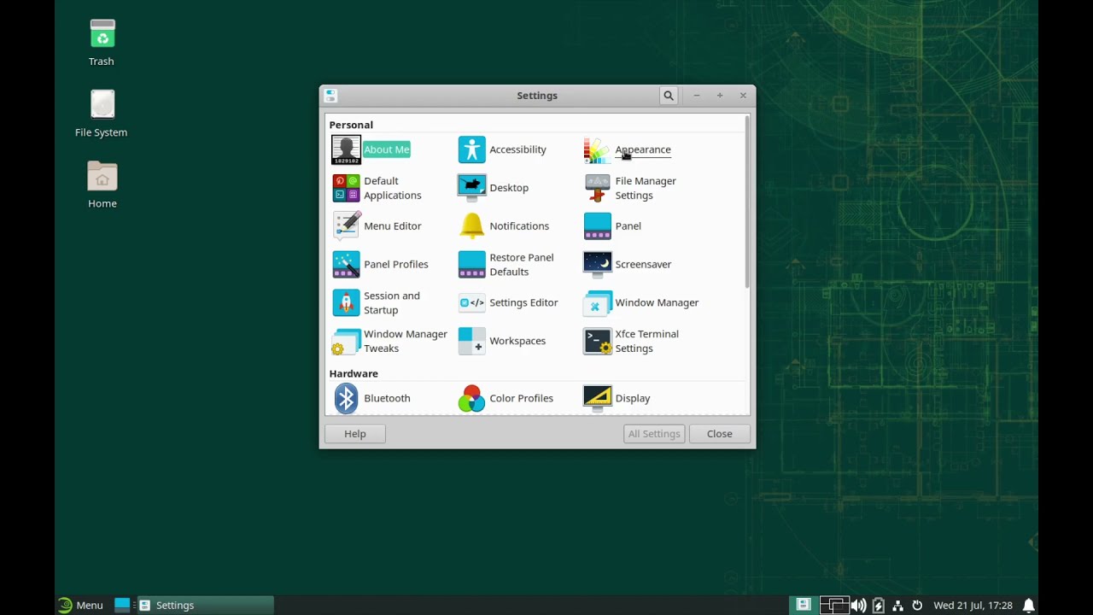Open Display settings

(617, 399)
